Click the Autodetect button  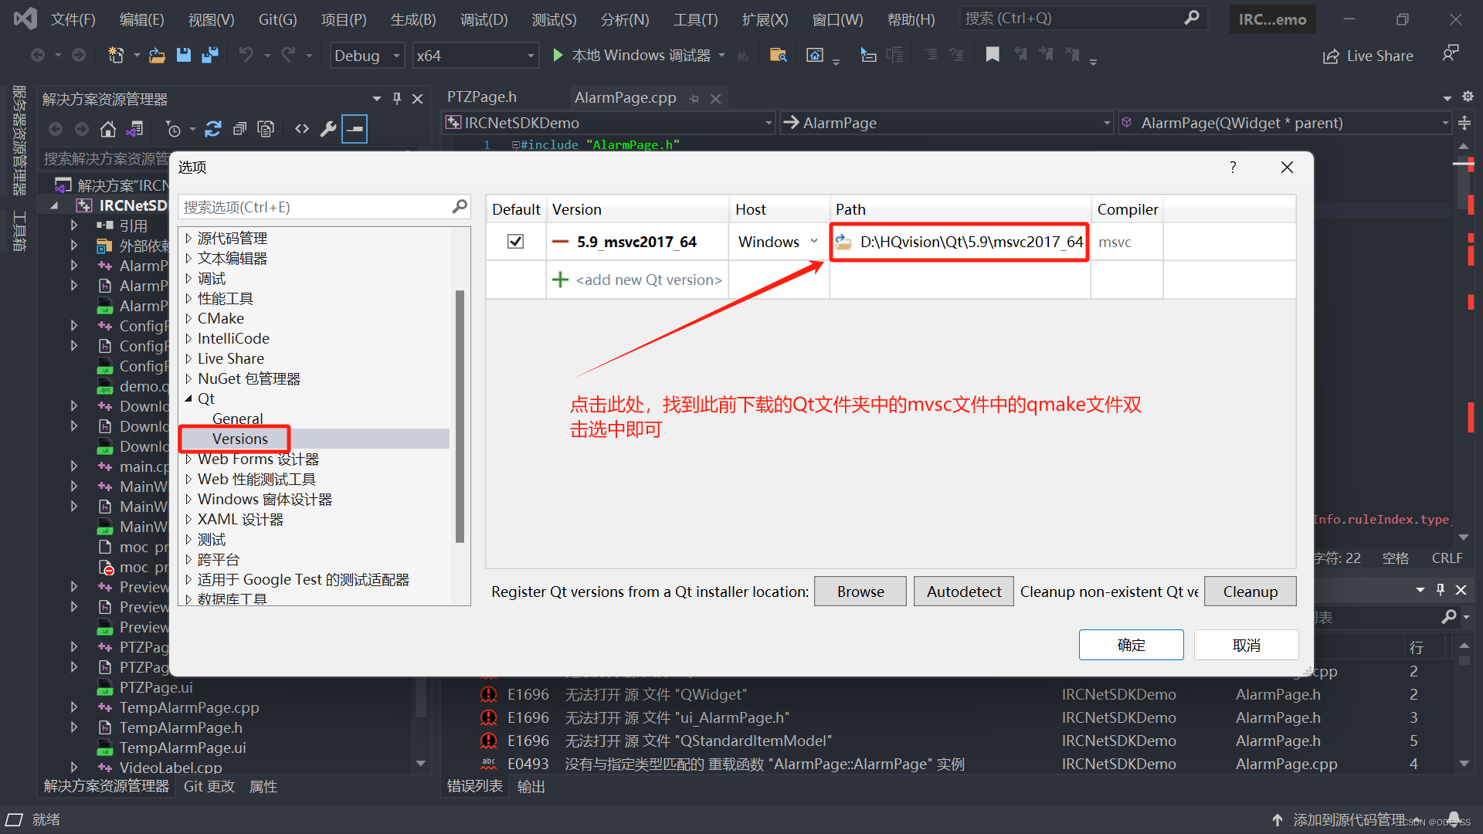coord(964,592)
